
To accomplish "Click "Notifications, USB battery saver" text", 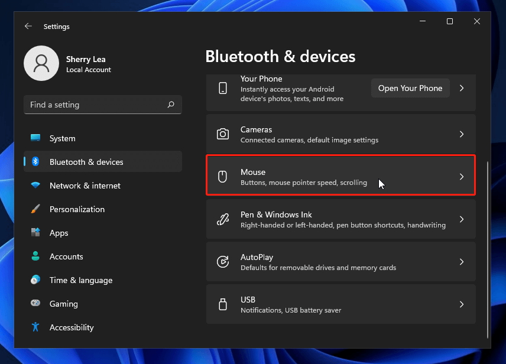I will coord(291,310).
